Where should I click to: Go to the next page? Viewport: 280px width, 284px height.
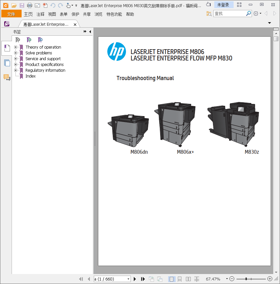[x=135, y=279]
